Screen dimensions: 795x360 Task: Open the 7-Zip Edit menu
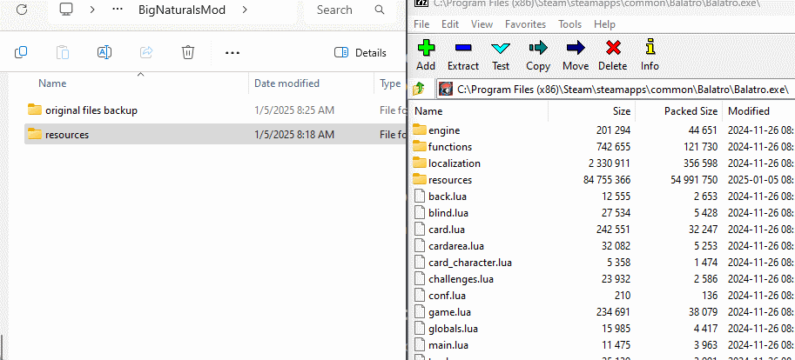[x=449, y=23]
